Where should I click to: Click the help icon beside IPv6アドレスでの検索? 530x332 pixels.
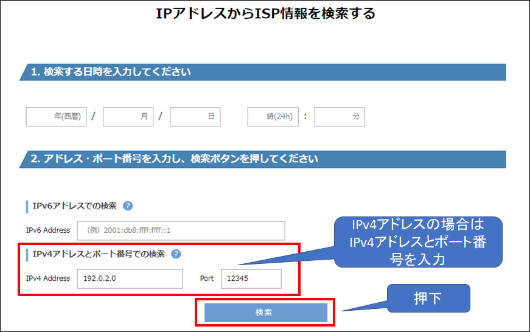click(x=128, y=206)
